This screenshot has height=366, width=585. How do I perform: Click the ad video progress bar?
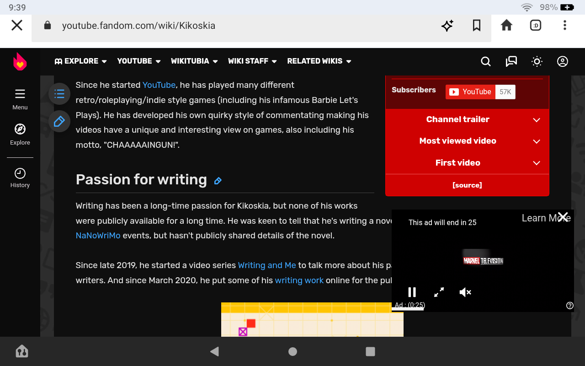[408, 309]
